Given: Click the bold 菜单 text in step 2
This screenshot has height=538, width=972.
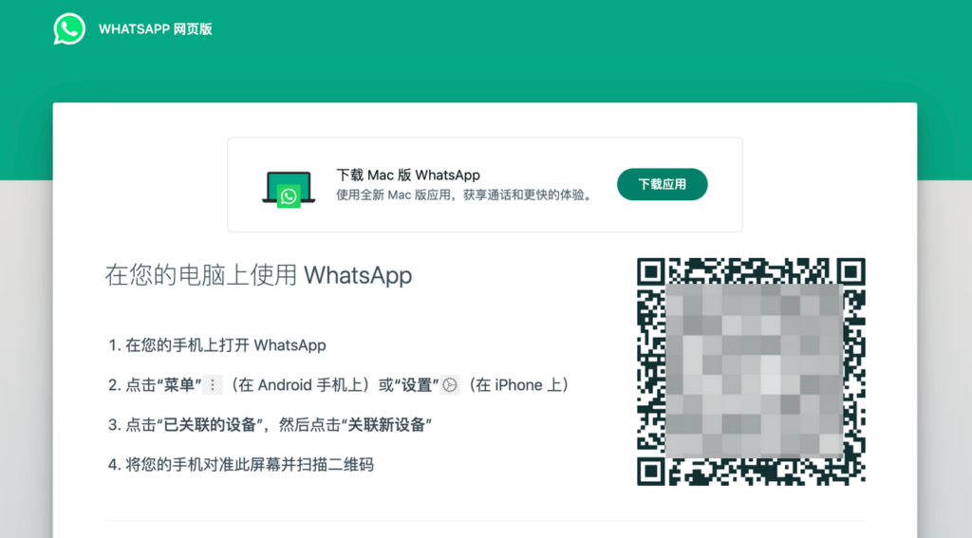Looking at the screenshot, I should [x=179, y=385].
